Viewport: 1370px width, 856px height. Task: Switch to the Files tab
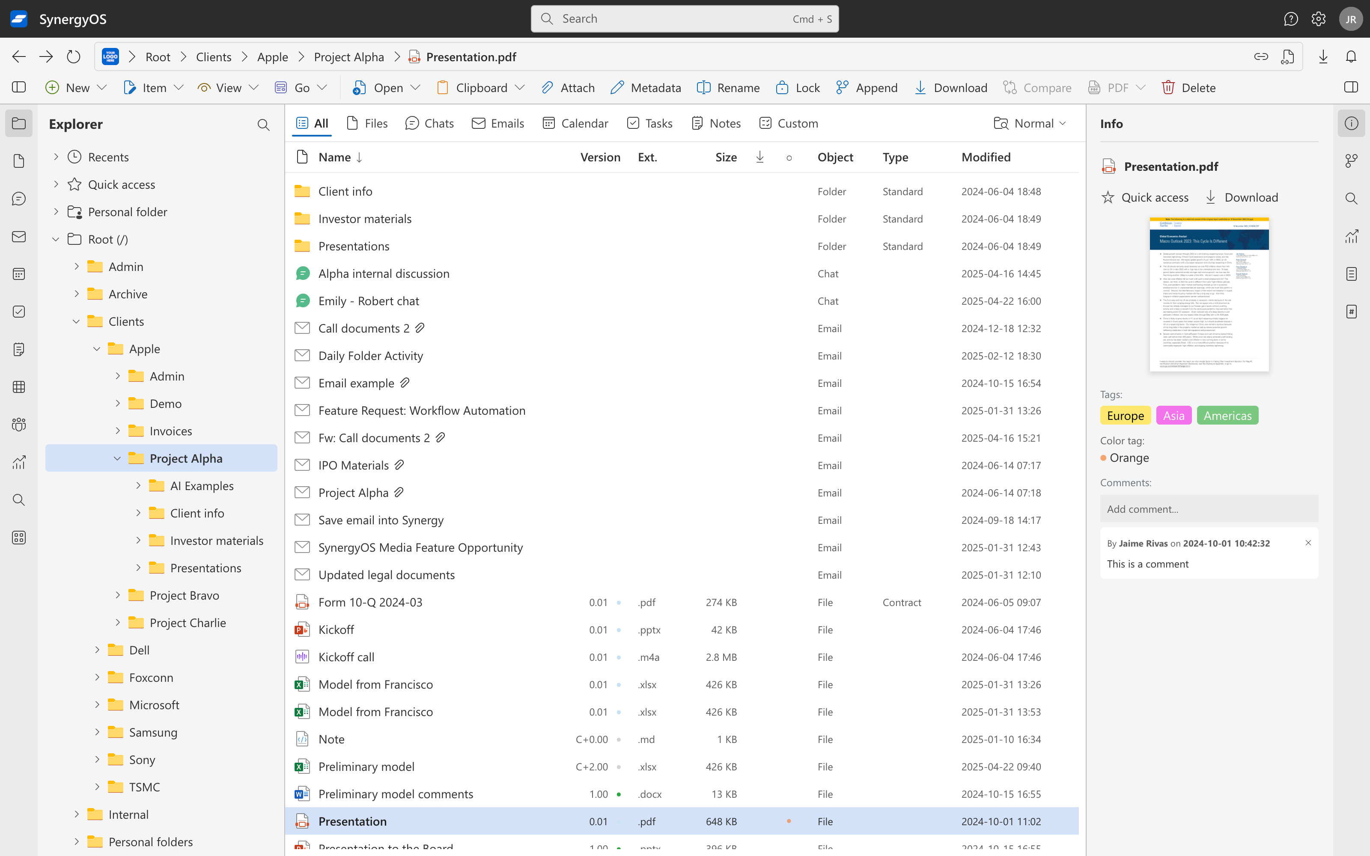(367, 123)
